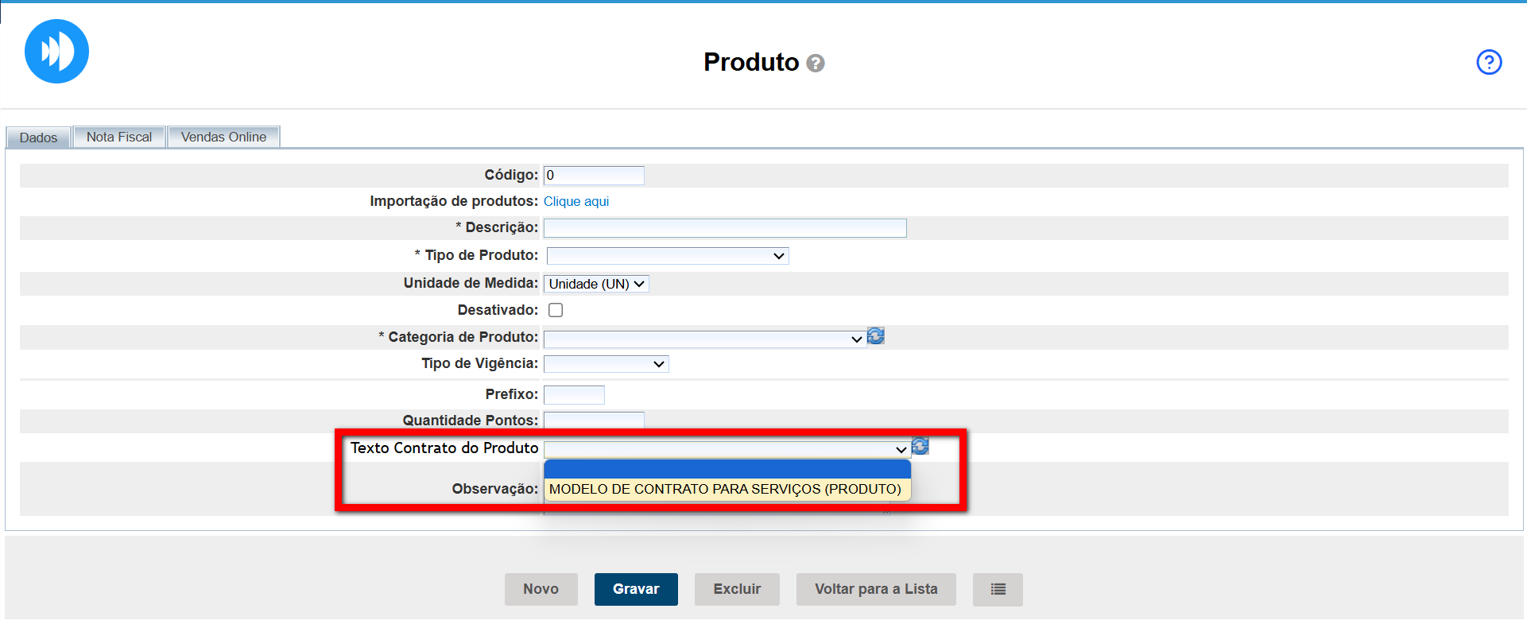Screen dimensions: 1527x628
Task: Click into the Descrição text field
Action: pos(724,228)
